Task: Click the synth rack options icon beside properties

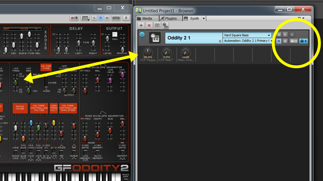Action: click(x=165, y=26)
